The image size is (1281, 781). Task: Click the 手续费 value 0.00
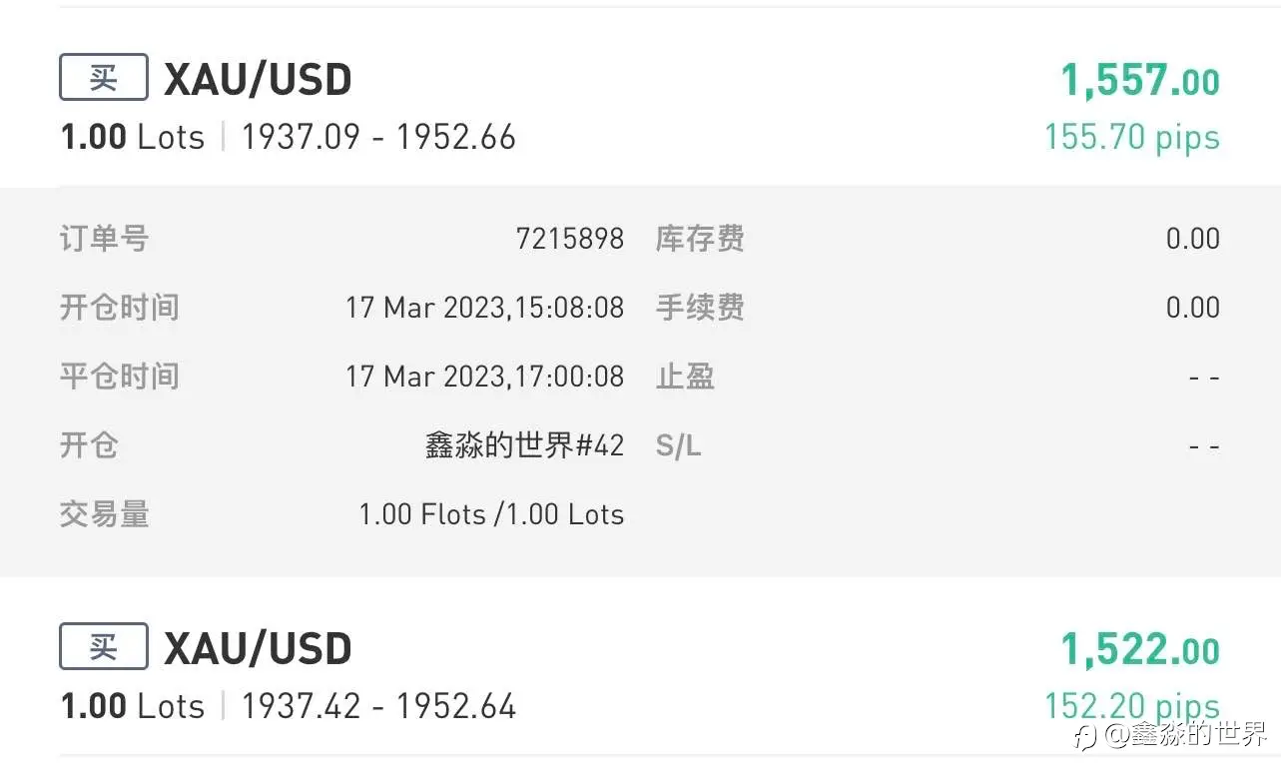1192,308
